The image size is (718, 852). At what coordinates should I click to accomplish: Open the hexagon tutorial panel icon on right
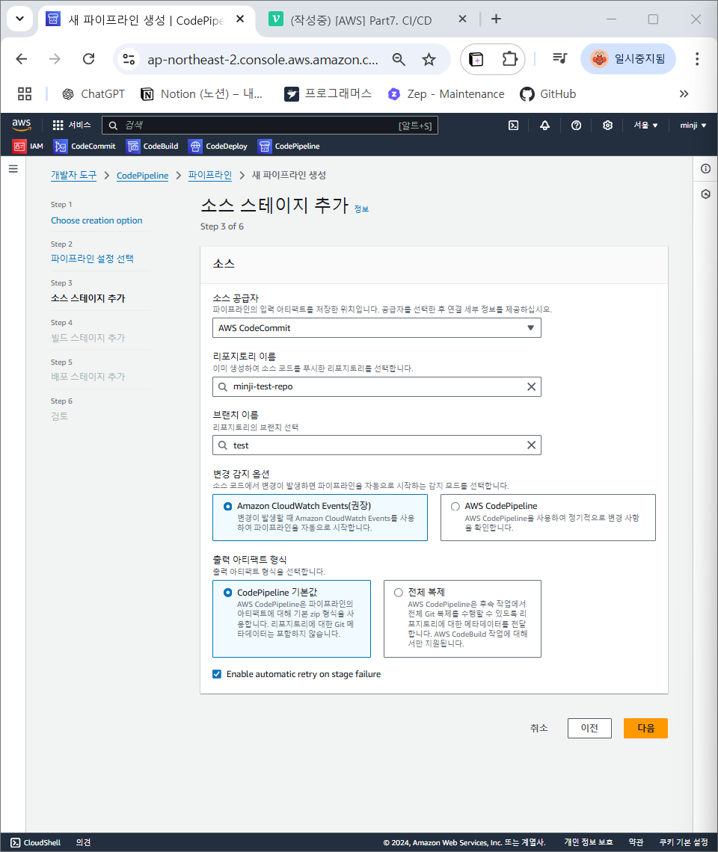point(705,194)
